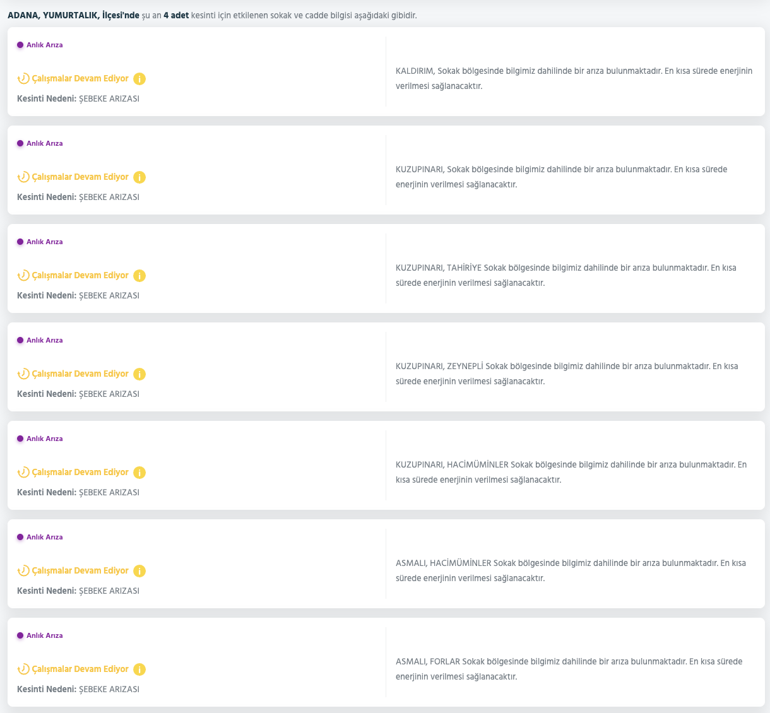Screen dimensions: 770x713
Task: Click 'Anlık Arıza' label in ASMALI, HACİMÜMİNLER card
Action: pos(45,537)
